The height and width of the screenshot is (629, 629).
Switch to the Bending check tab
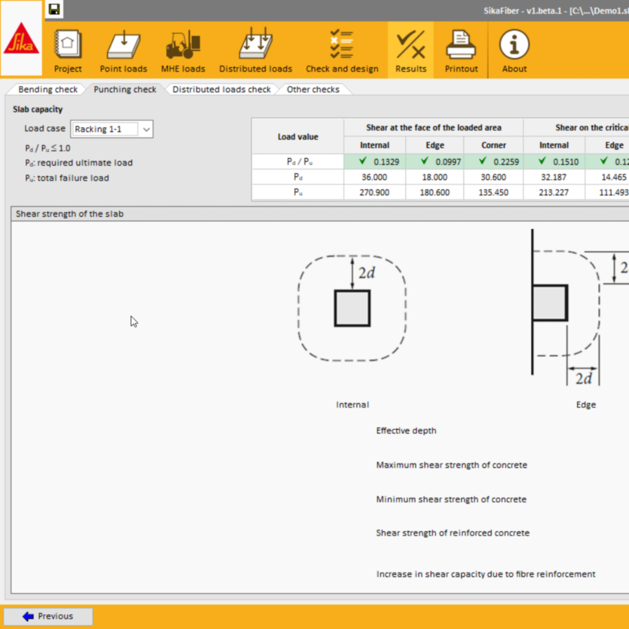click(x=47, y=89)
